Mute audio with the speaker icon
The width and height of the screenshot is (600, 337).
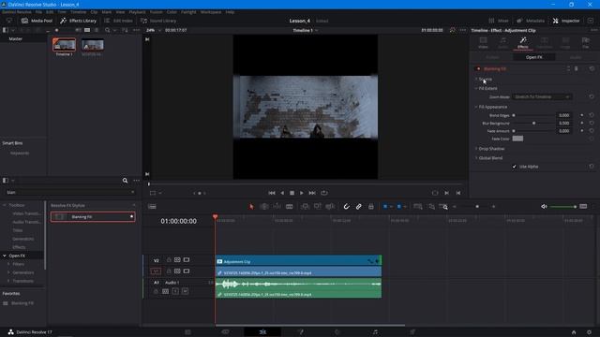[x=544, y=206]
